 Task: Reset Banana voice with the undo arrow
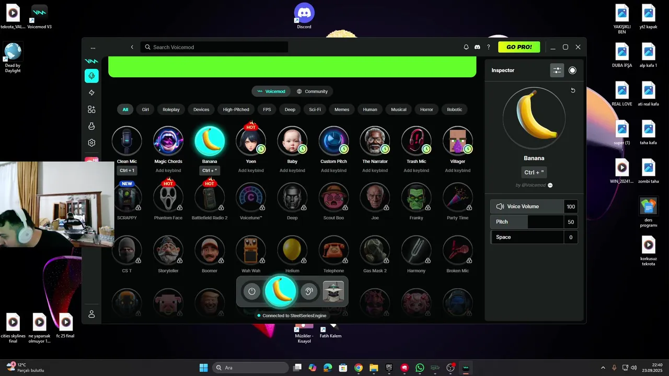coord(573,90)
